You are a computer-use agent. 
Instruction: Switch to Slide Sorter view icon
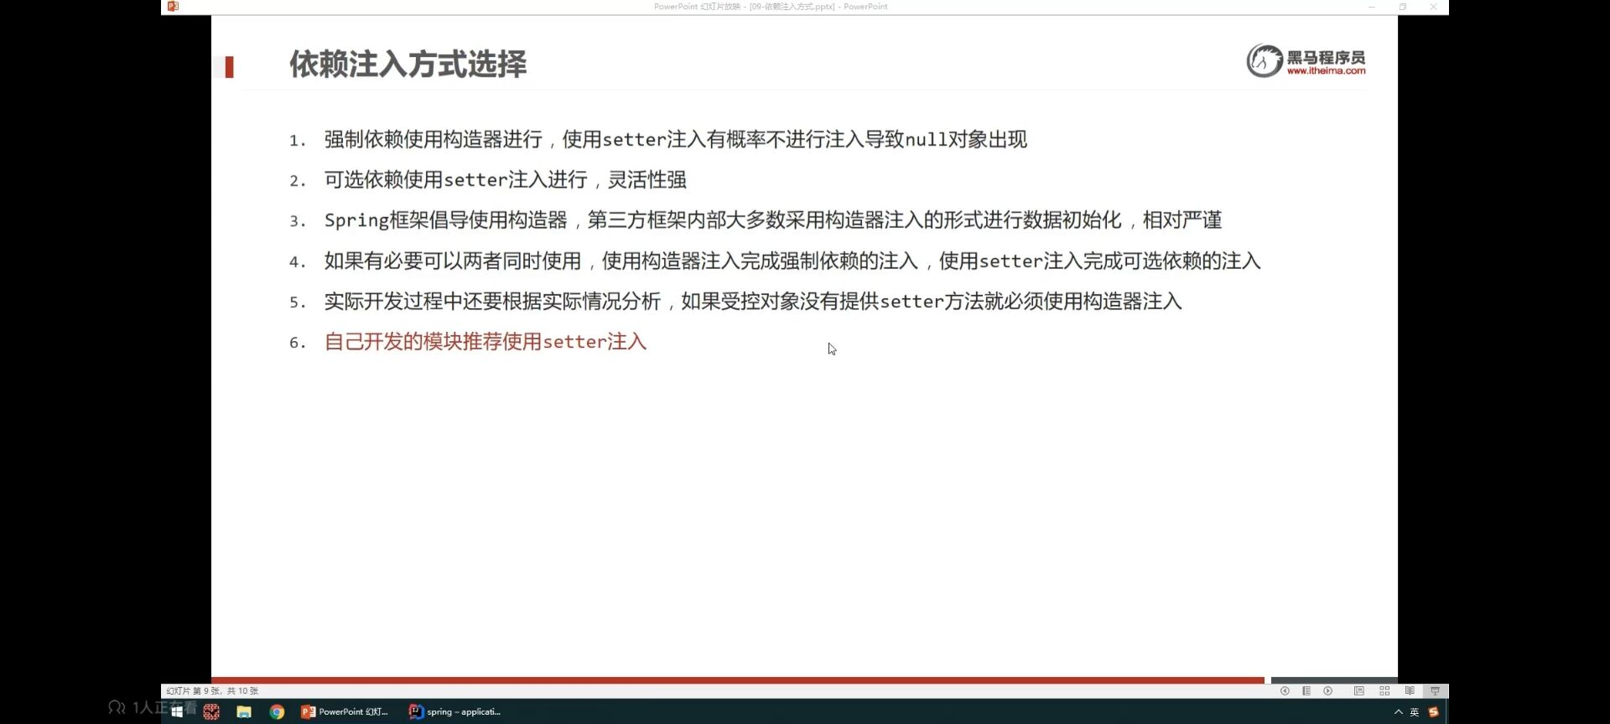point(1384,691)
